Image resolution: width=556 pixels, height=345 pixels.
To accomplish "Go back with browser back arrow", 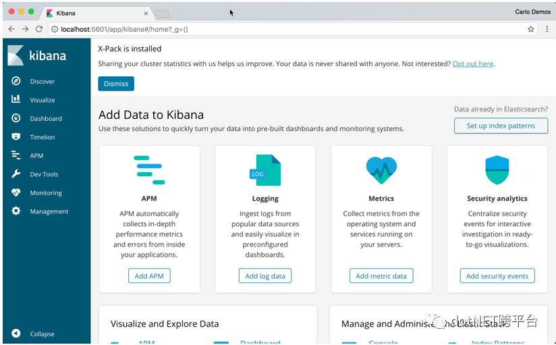I will (x=11, y=29).
